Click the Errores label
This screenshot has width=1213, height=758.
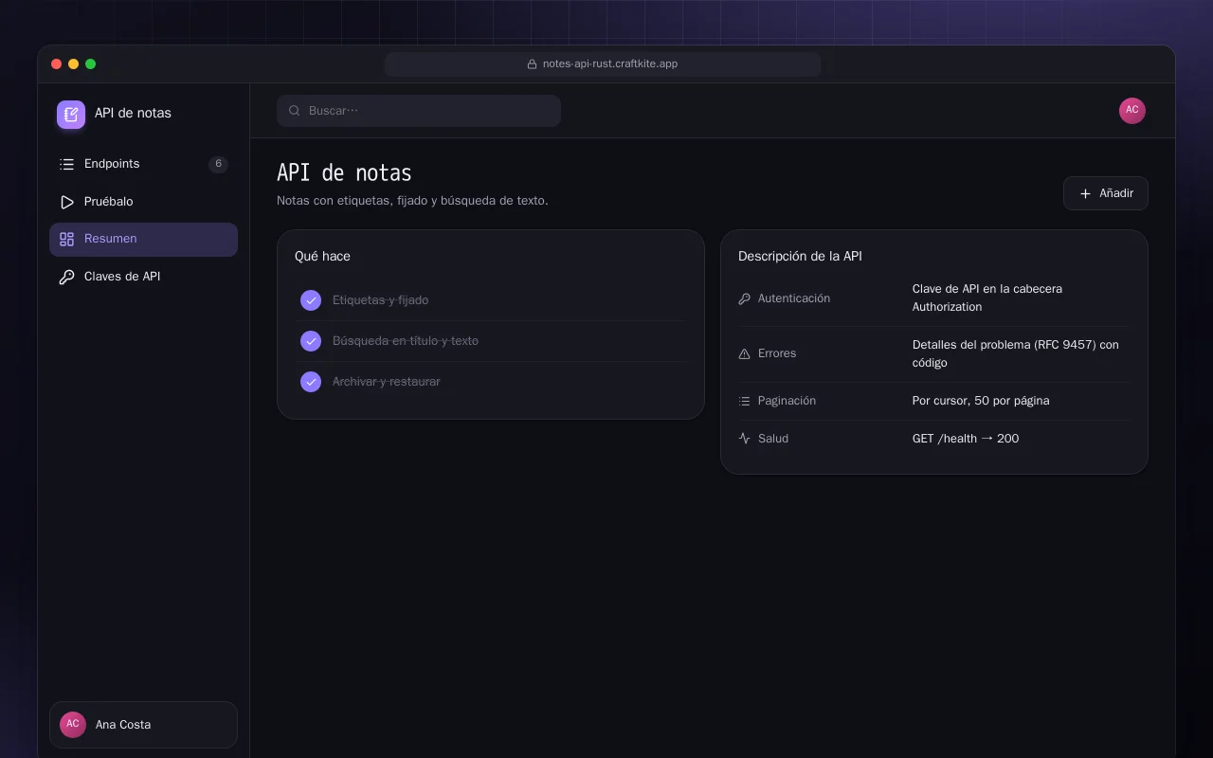tap(777, 353)
